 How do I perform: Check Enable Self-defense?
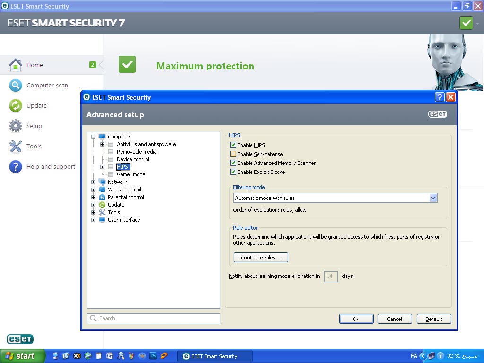[233, 154]
